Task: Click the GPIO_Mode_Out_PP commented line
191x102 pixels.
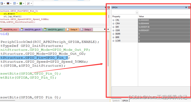Action: 45,50
